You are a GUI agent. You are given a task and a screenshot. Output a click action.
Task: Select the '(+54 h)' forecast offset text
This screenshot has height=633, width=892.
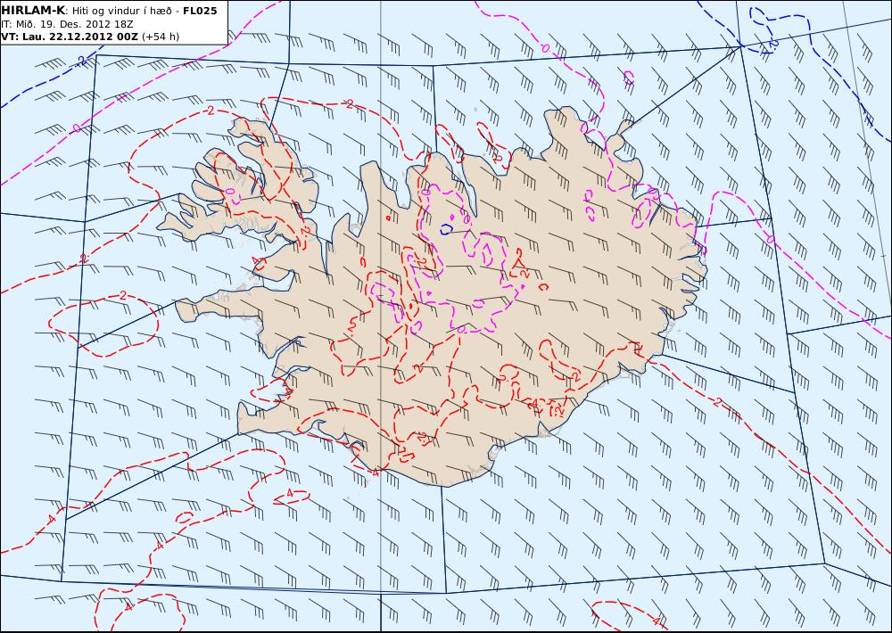(x=161, y=37)
